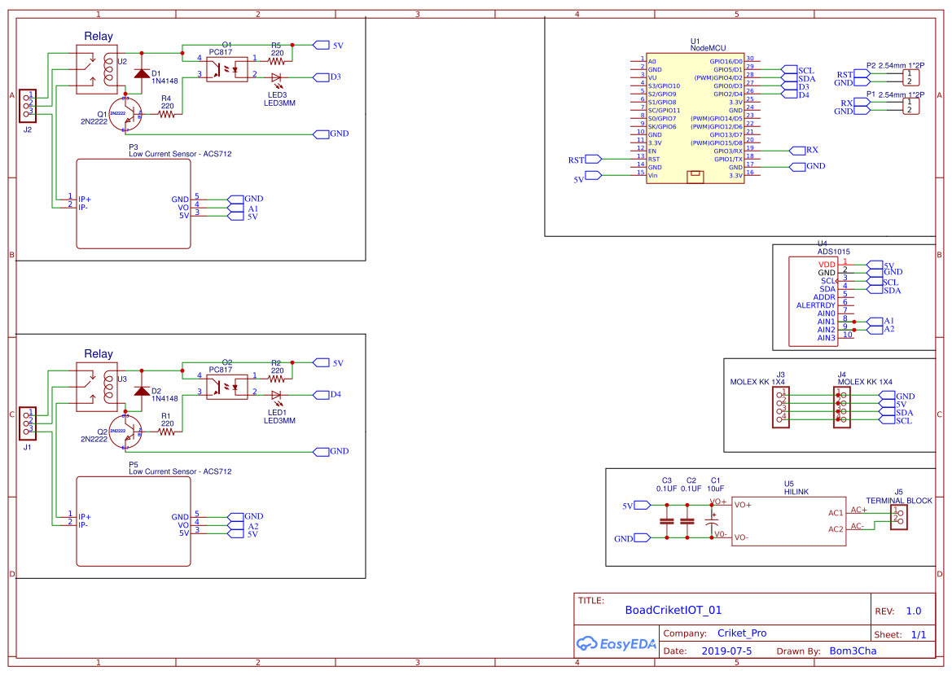
Task: Click the O1 PC817 optocoupler symbol
Action: 228,68
